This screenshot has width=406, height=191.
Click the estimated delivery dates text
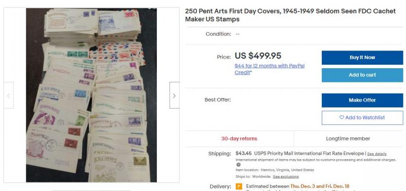(x=297, y=186)
